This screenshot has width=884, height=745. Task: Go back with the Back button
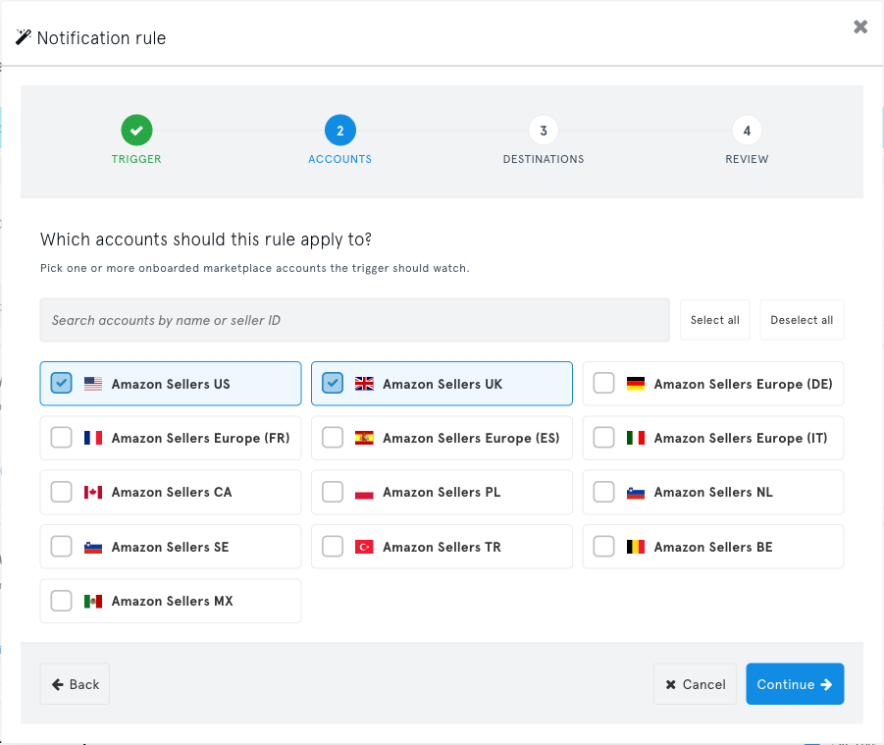[x=75, y=684]
